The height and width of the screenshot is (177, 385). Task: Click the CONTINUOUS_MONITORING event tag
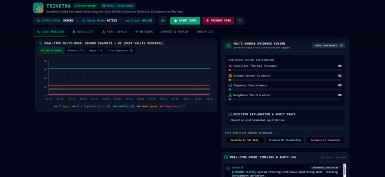click(325, 167)
